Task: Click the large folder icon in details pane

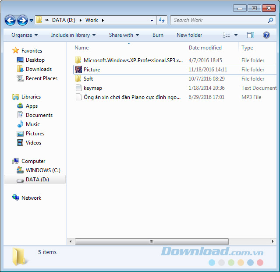Action: point(20,257)
